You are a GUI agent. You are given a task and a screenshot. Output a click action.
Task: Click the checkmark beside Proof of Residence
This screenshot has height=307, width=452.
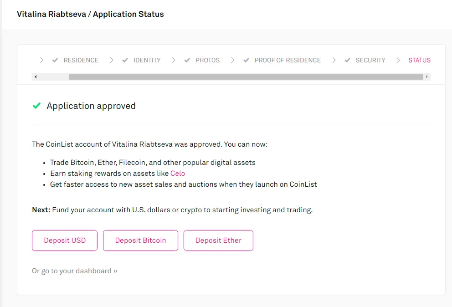pyautogui.click(x=246, y=60)
